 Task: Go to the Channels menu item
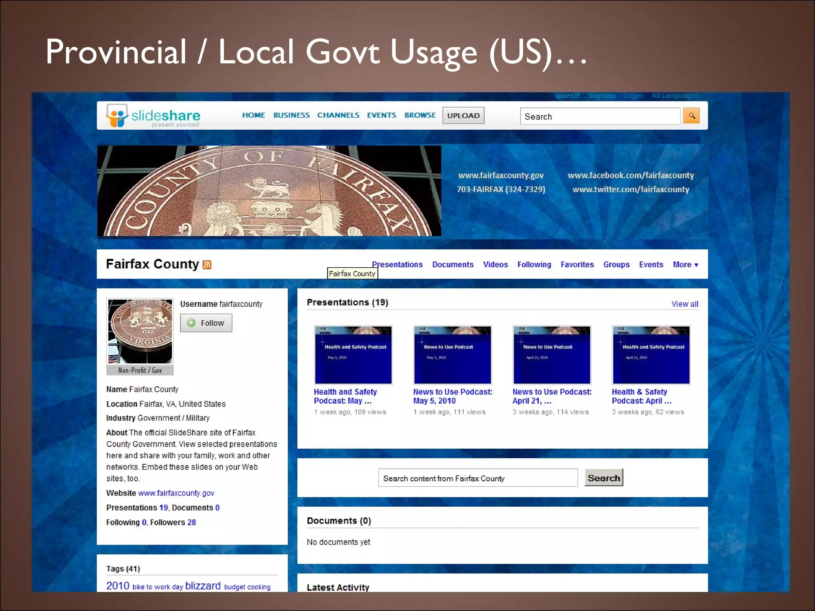point(338,115)
